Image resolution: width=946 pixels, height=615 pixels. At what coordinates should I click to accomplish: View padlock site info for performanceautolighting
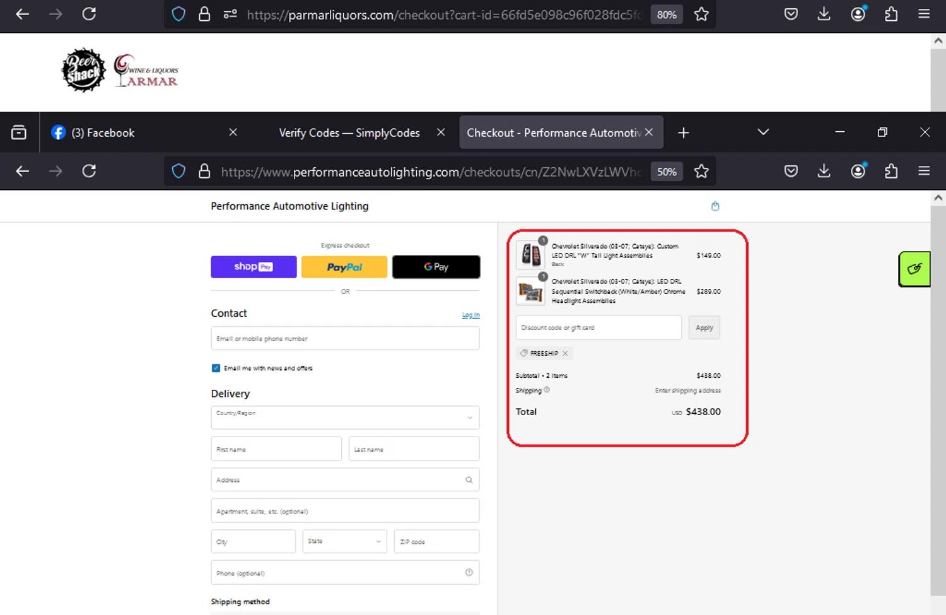click(x=204, y=172)
